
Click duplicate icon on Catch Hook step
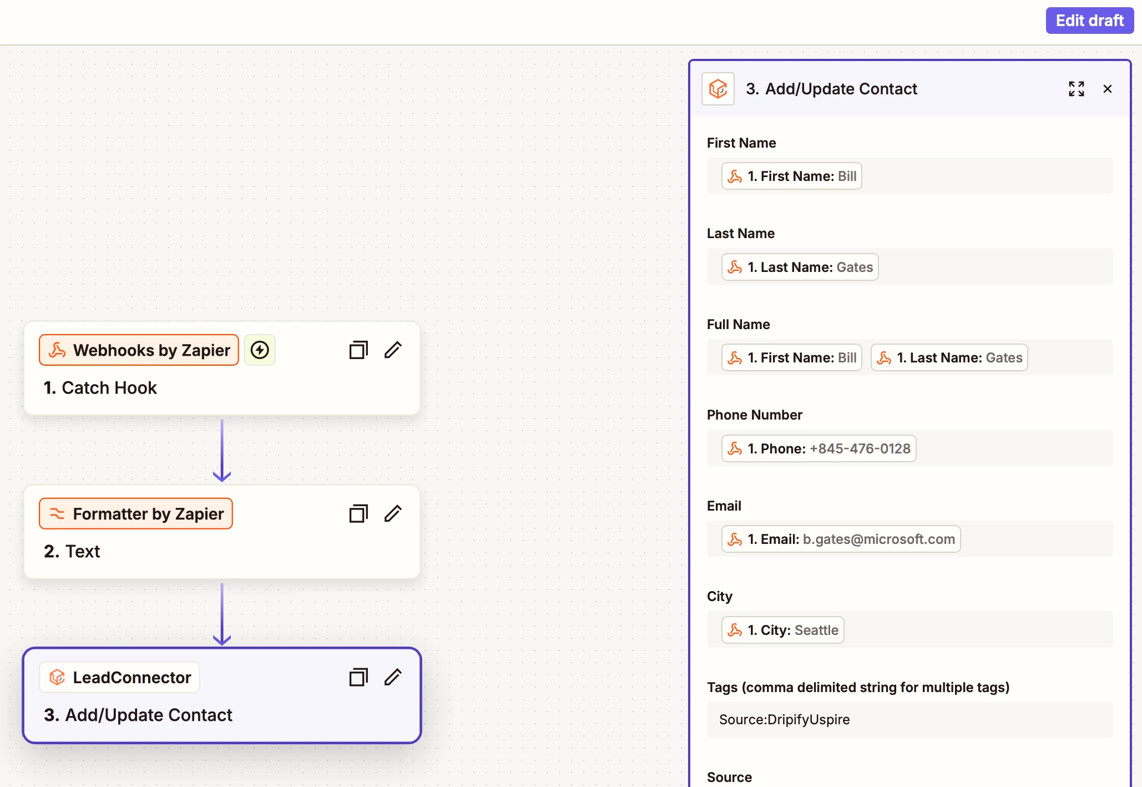(358, 350)
